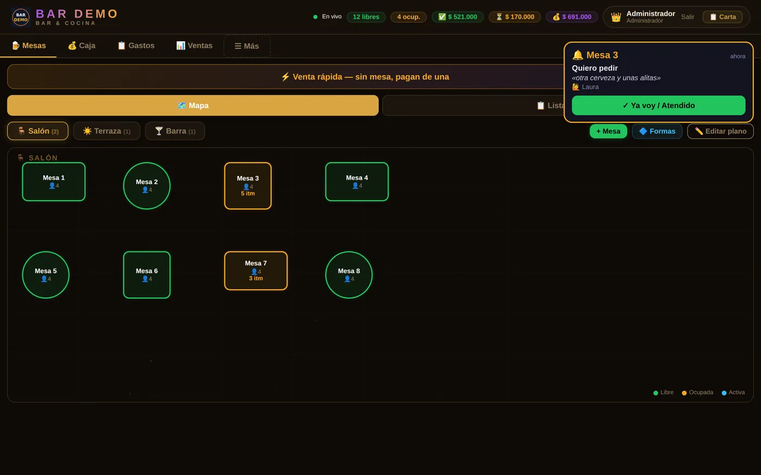This screenshot has width=761, height=475.
Task: Switch to Mapa view
Action: pyautogui.click(x=193, y=105)
